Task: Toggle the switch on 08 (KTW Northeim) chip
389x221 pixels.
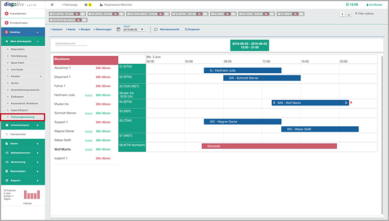Action: click(x=84, y=20)
